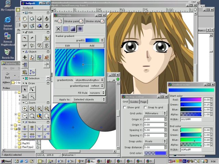Click the Print icon in Sodipodi toolbox
The width and height of the screenshot is (219, 164).
(x=39, y=19)
